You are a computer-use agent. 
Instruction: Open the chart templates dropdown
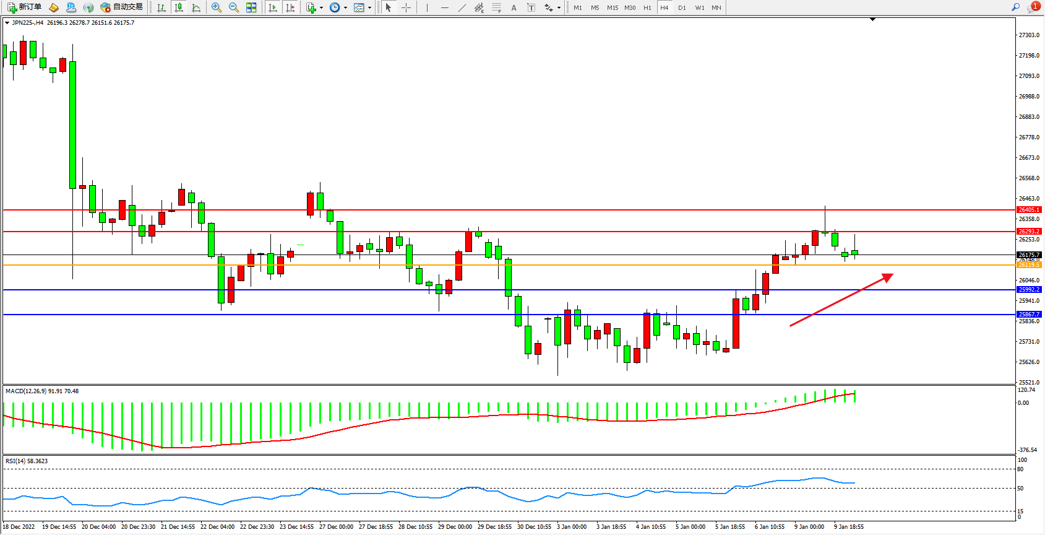click(369, 8)
